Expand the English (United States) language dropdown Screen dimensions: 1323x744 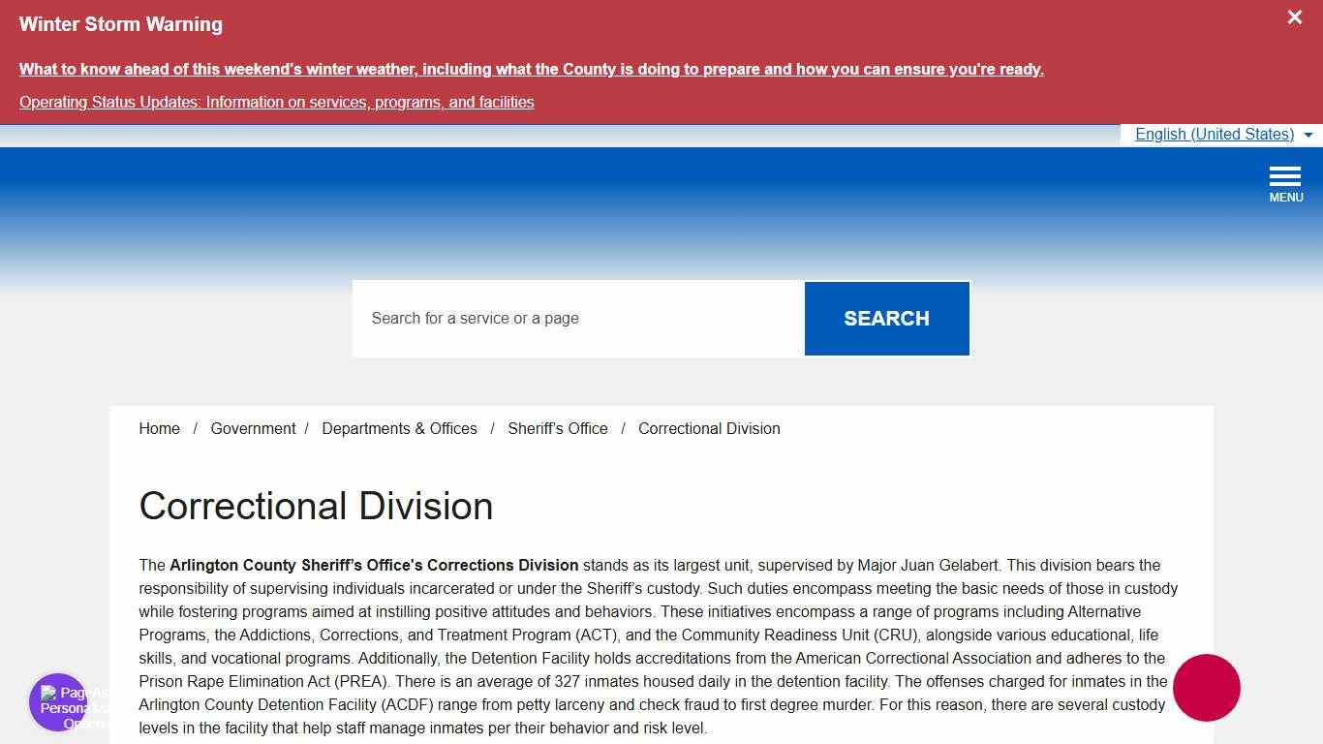pyautogui.click(x=1215, y=134)
